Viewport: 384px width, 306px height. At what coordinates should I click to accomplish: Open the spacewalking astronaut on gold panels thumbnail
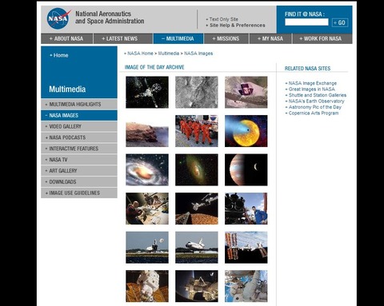(147, 286)
